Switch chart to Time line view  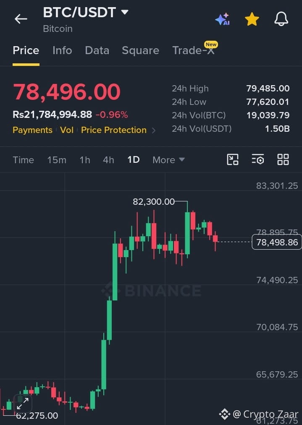click(x=24, y=160)
